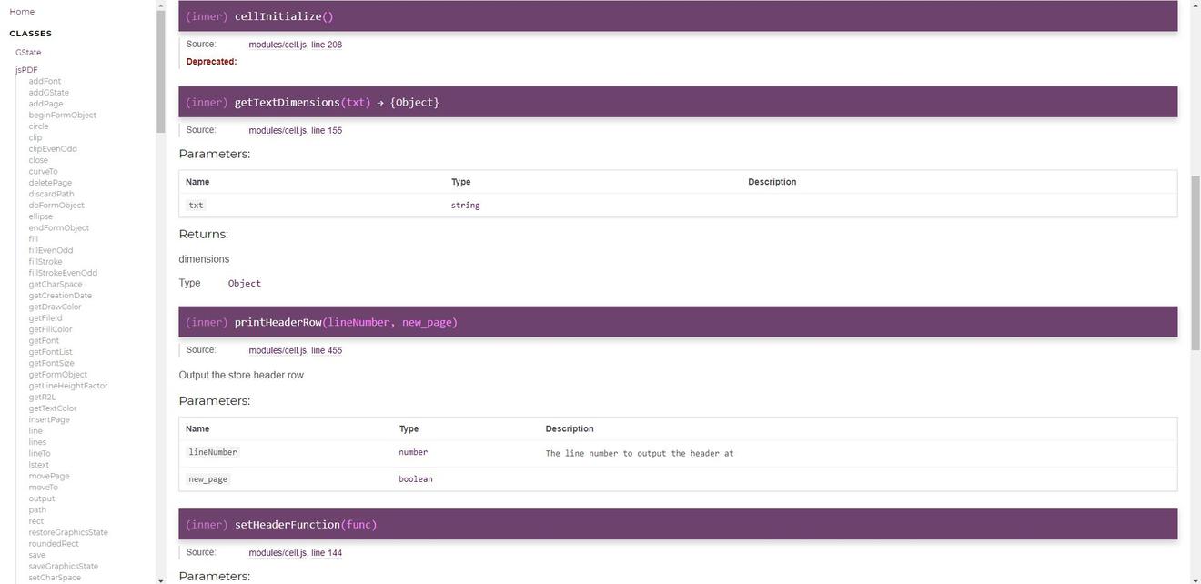Screen dimensions: 1201x584
Task: Navigate to the saveGraphicsState method
Action: (x=64, y=566)
